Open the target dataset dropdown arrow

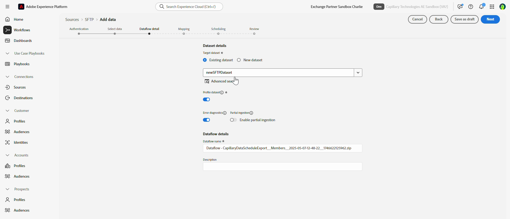point(358,73)
